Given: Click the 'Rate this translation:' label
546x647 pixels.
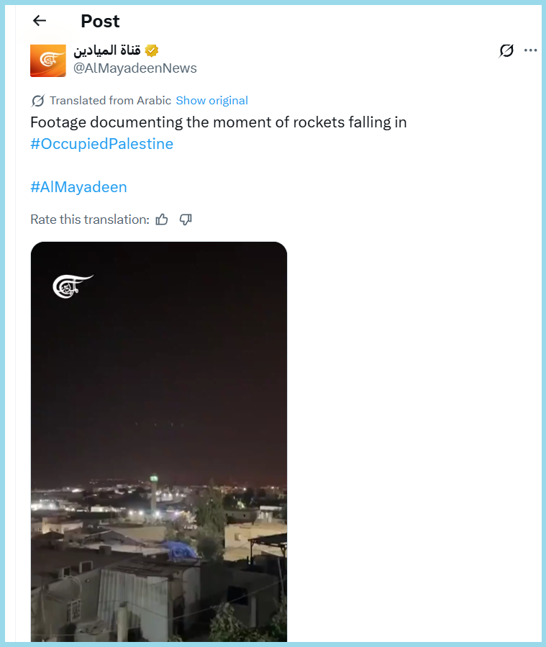Looking at the screenshot, I should [89, 220].
